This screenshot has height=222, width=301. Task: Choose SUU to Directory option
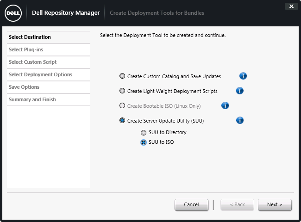pyautogui.click(x=144, y=133)
